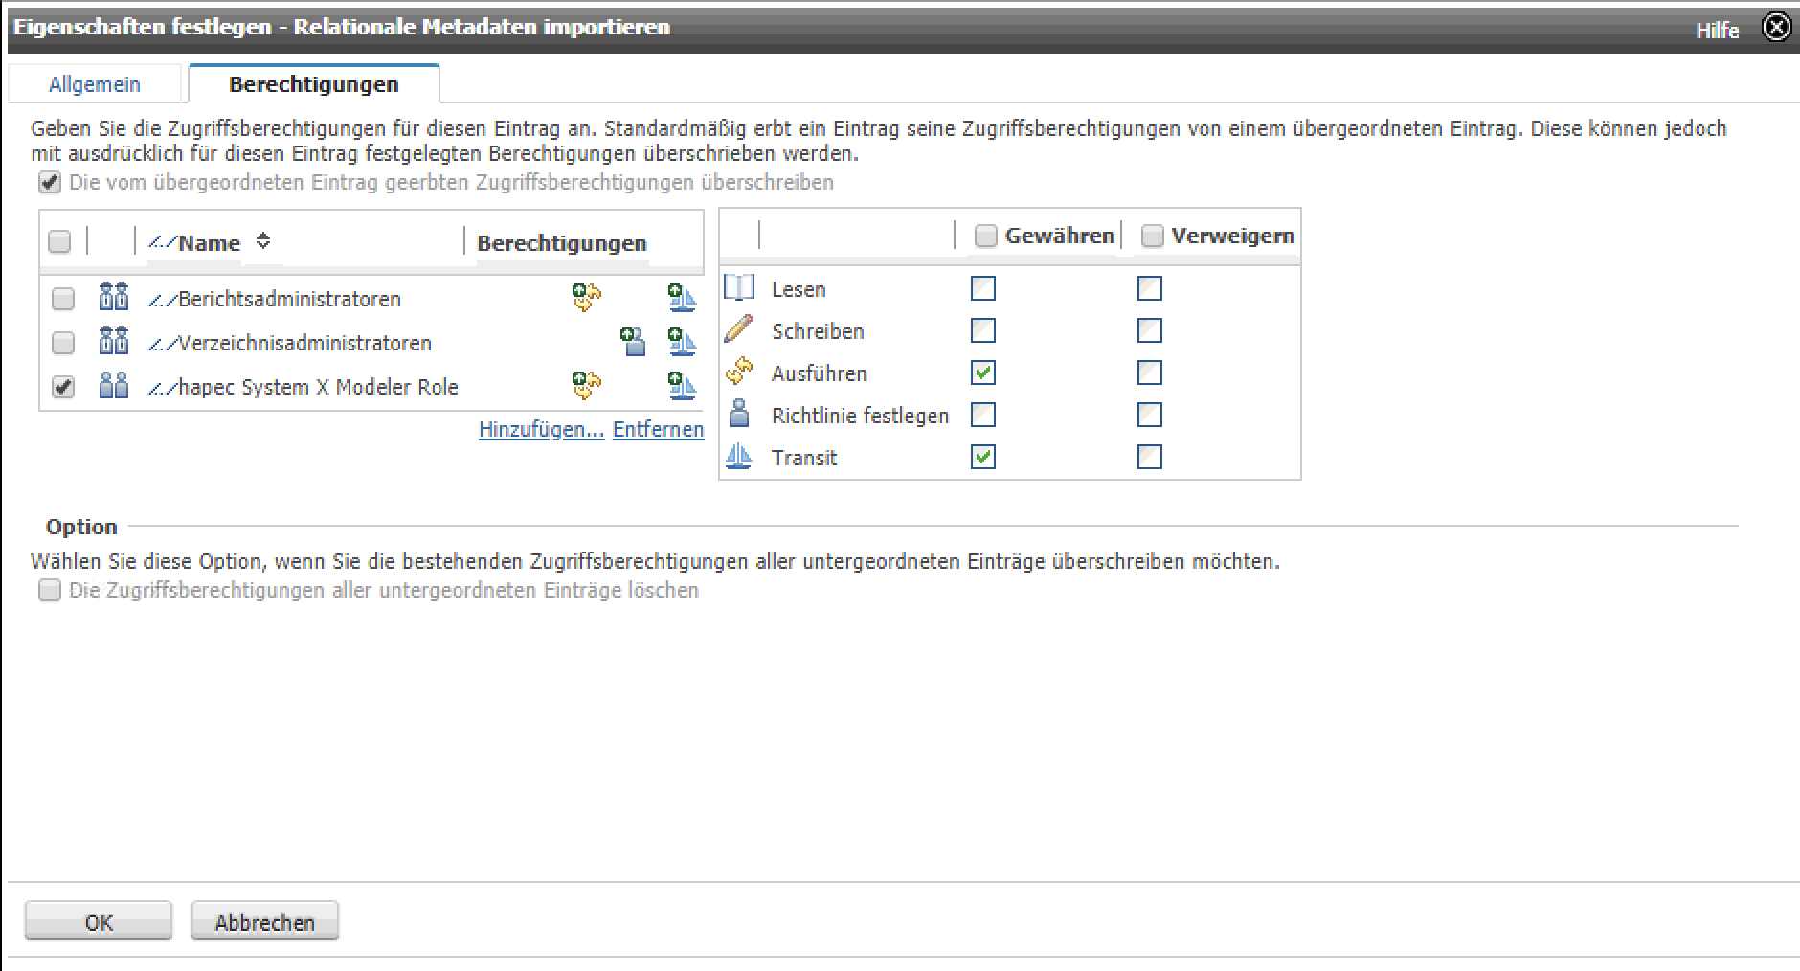The width and height of the screenshot is (1800, 971).
Task: Click the Entfernen link
Action: [658, 429]
